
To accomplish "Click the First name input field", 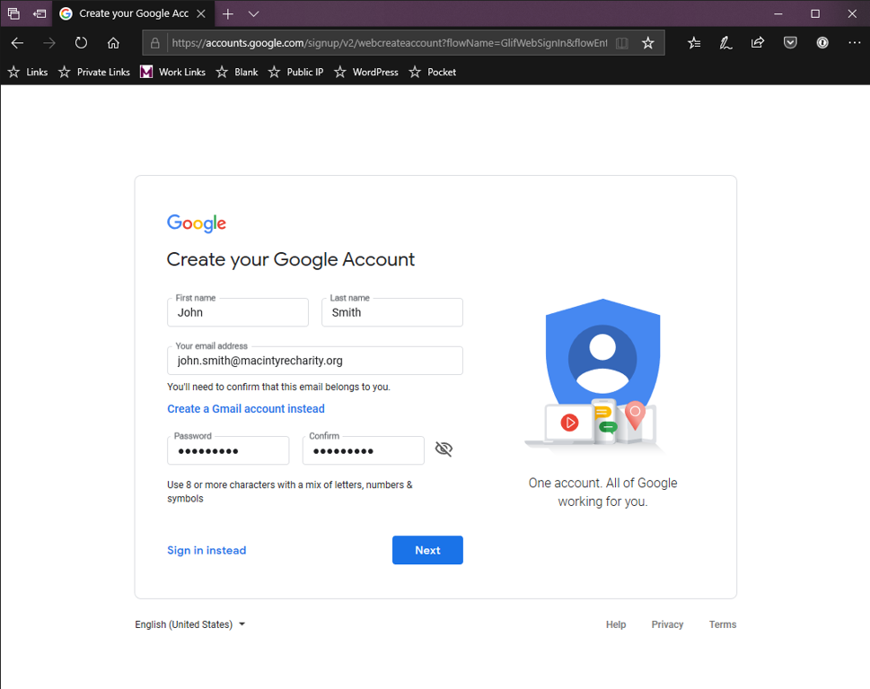I will pyautogui.click(x=237, y=312).
